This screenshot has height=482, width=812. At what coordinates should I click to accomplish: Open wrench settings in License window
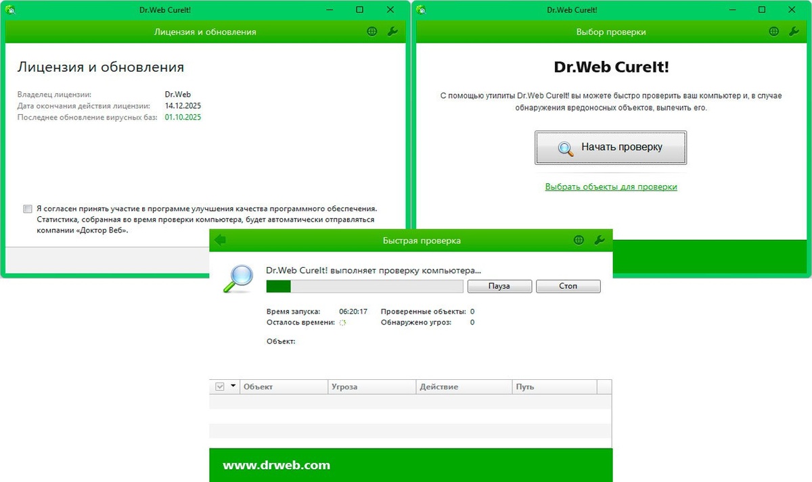point(392,32)
